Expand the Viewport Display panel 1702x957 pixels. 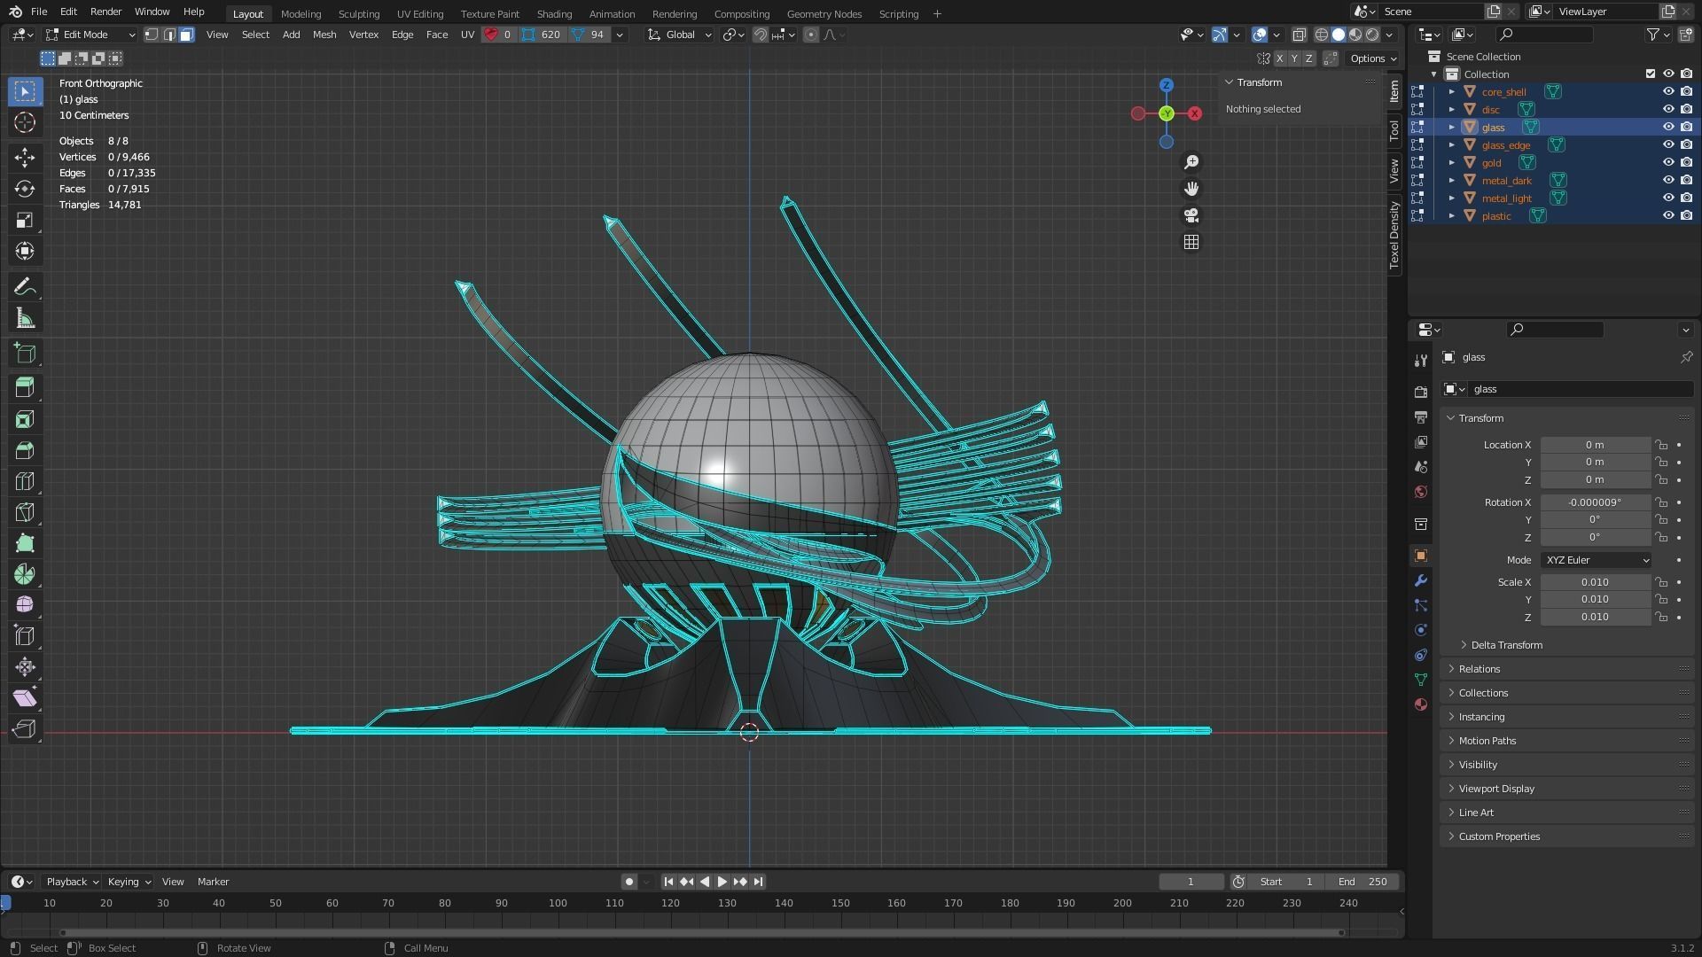click(1567, 789)
